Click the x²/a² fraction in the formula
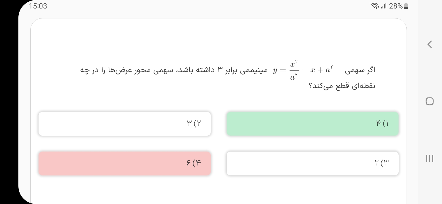This screenshot has height=204, width=442. (x=294, y=71)
